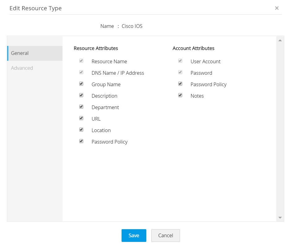The height and width of the screenshot is (245, 292).
Task: Uncheck the URL resource attribute
Action: [x=81, y=118]
